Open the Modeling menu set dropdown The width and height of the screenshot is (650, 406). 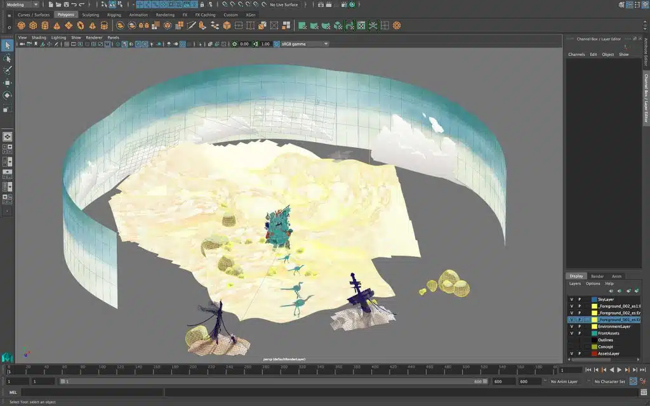[x=22, y=4]
